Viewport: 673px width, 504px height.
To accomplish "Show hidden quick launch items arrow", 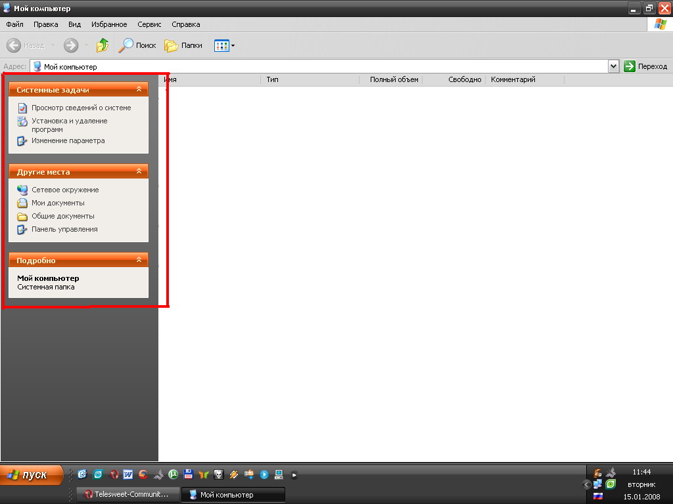I will [294, 475].
